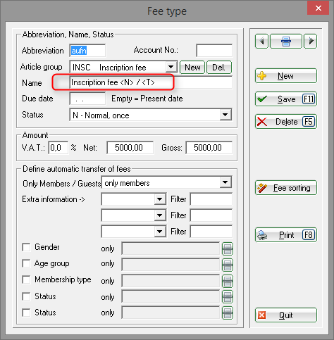Expand the Article group dropdown
The width and height of the screenshot is (334, 340).
[x=171, y=67]
